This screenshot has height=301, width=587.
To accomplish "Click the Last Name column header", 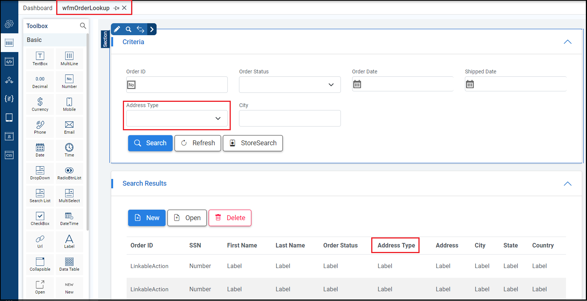I will coord(290,246).
